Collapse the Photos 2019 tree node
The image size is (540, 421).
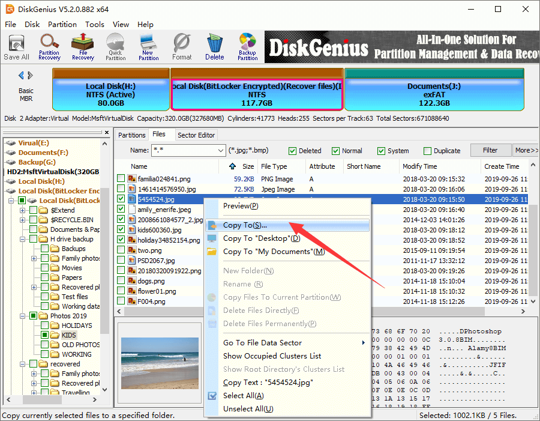pos(23,316)
